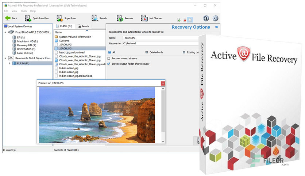
Task: Click status text Contents of FLASH (D:)
Action: [x=66, y=150]
